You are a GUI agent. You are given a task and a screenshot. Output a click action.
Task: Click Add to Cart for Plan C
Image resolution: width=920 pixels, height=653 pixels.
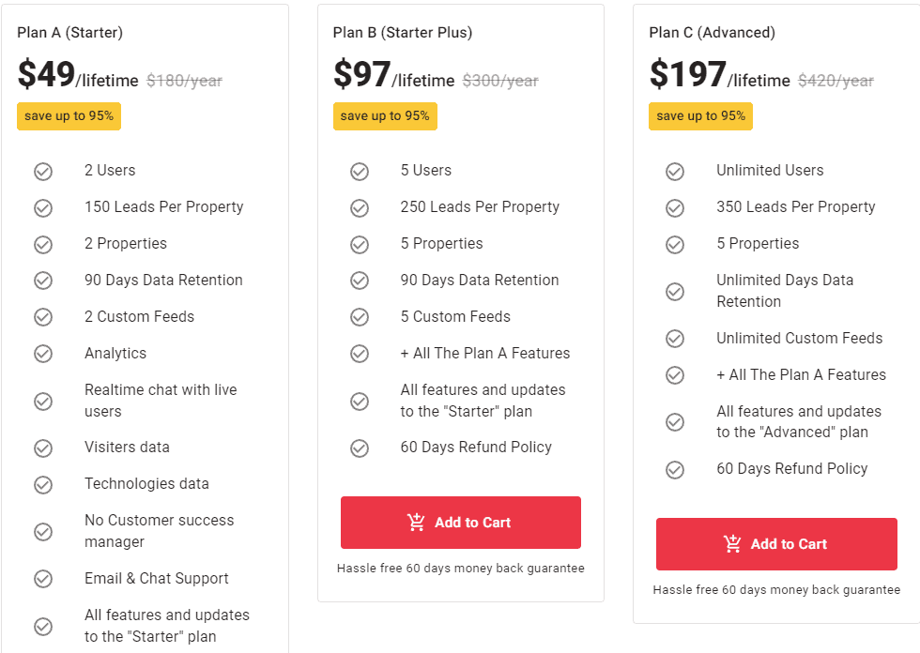776,543
